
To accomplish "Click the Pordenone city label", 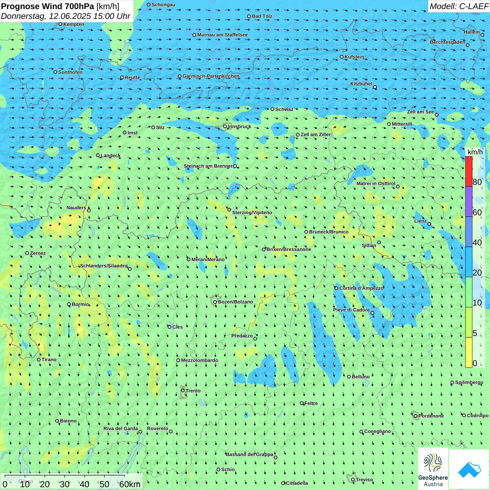I will pyautogui.click(x=431, y=416).
